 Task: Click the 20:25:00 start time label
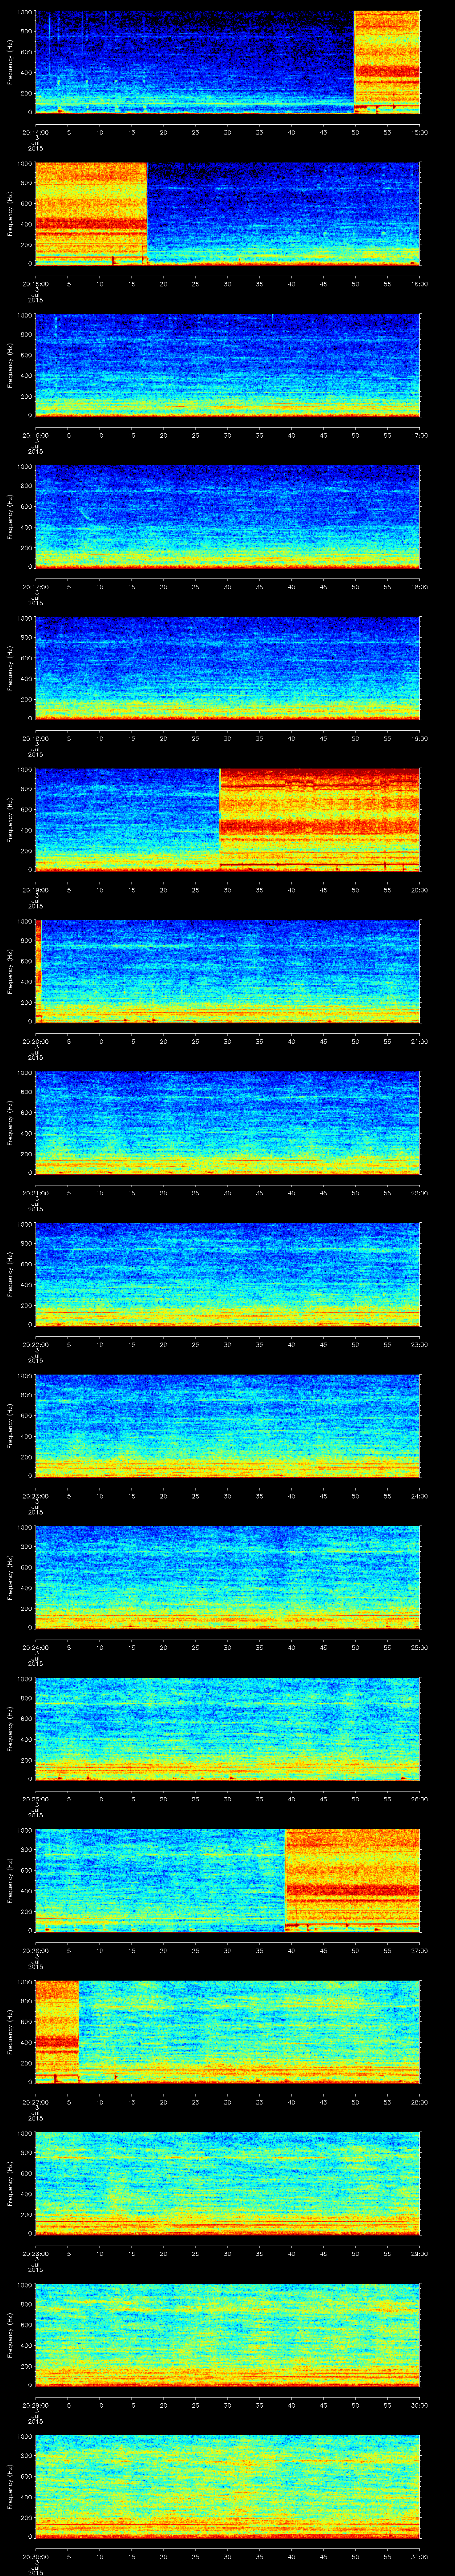click(35, 1799)
